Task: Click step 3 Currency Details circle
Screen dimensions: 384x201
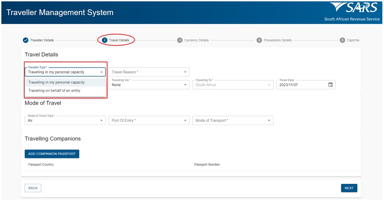Action: click(180, 40)
